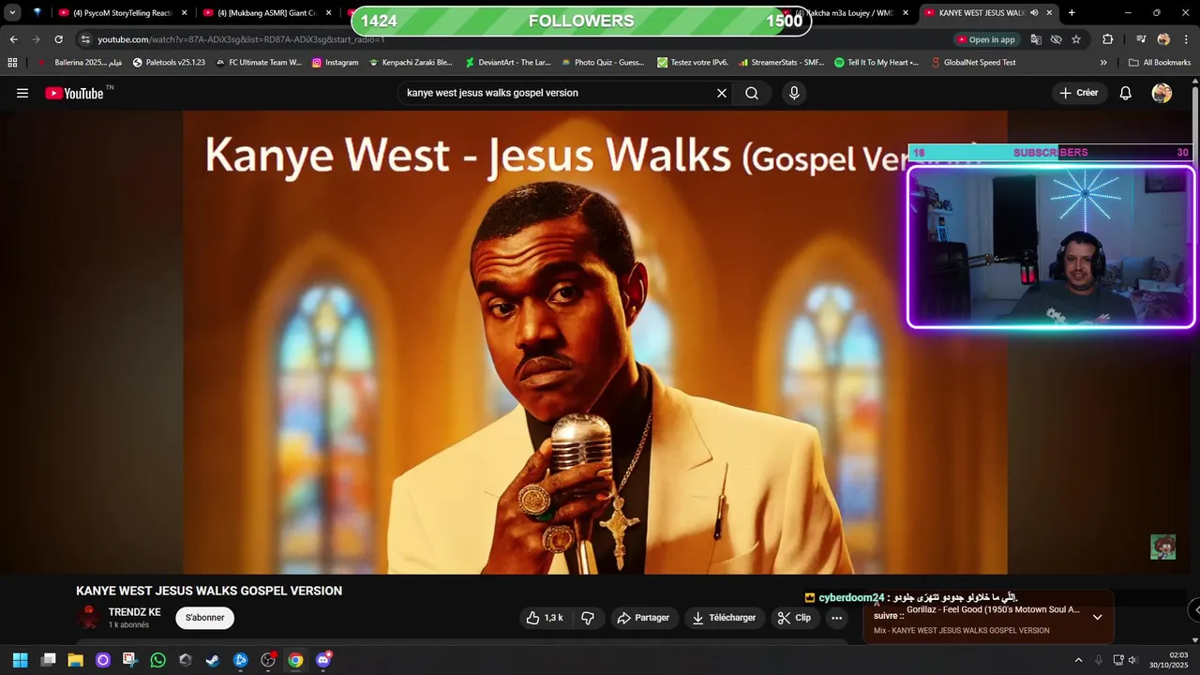
Task: Open the Instagram bookmark
Action: pos(335,63)
